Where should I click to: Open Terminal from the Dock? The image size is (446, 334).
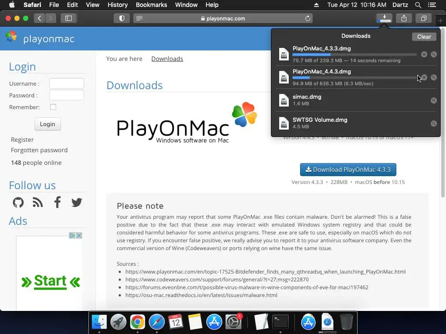pos(280,322)
